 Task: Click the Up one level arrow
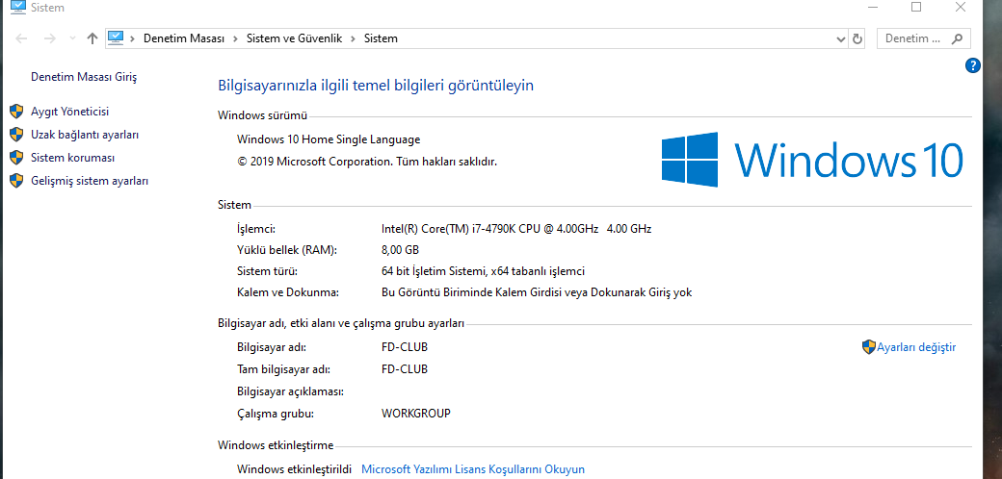92,38
